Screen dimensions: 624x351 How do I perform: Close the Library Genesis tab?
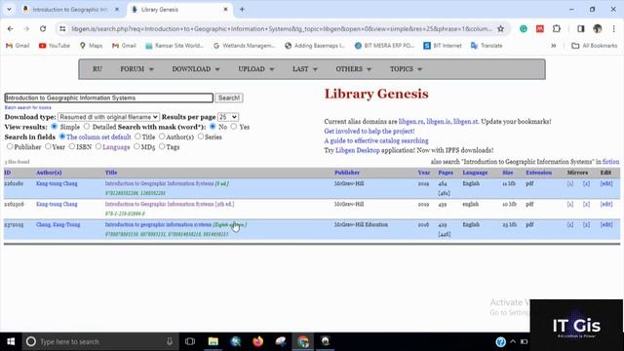tap(225, 9)
